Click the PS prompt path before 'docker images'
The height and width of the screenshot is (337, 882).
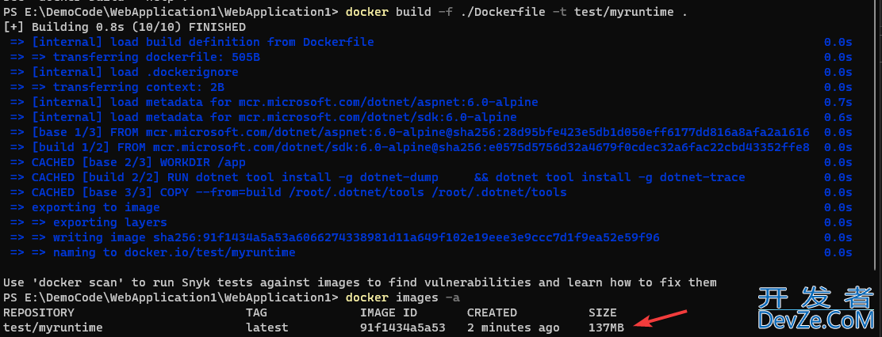[x=171, y=297]
